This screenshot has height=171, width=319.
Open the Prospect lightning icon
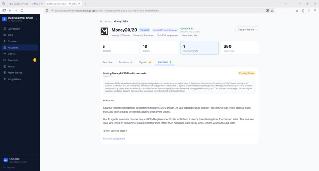click(x=4, y=41)
